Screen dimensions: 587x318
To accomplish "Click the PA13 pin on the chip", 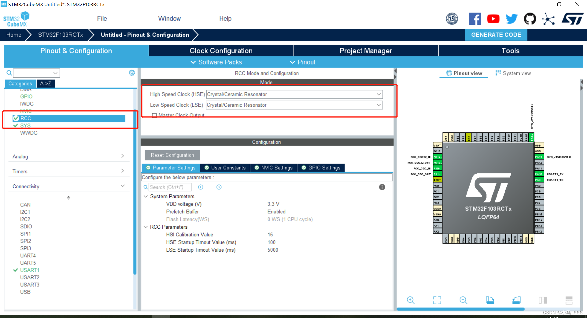I will click(x=539, y=157).
